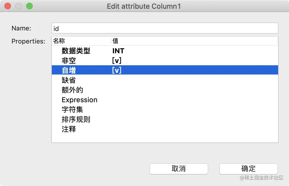The image size is (289, 186).
Task: Select the 额外的 property row
Action: [x=165, y=90]
